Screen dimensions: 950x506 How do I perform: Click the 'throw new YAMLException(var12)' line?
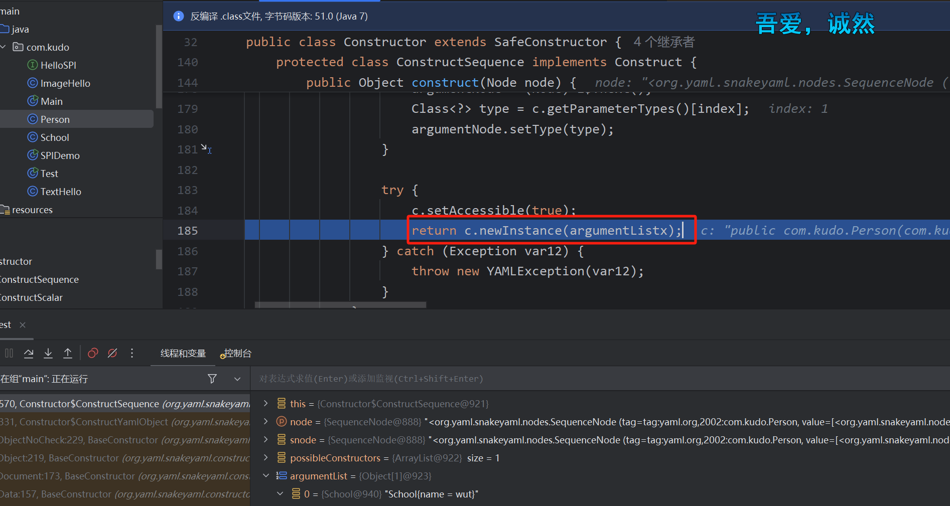point(527,271)
